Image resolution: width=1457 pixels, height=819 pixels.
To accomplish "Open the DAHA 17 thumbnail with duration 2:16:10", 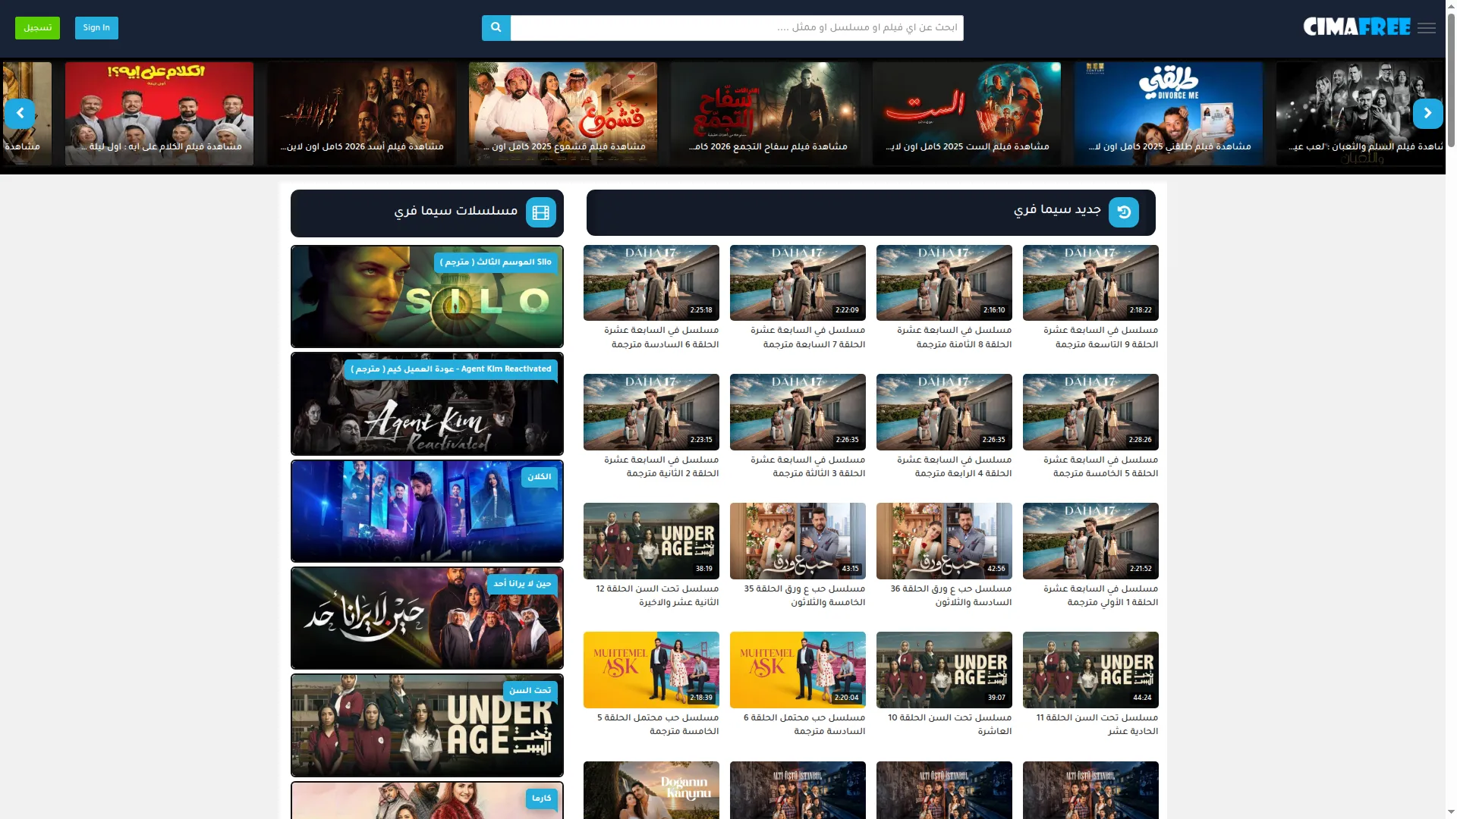I will pos(944,283).
